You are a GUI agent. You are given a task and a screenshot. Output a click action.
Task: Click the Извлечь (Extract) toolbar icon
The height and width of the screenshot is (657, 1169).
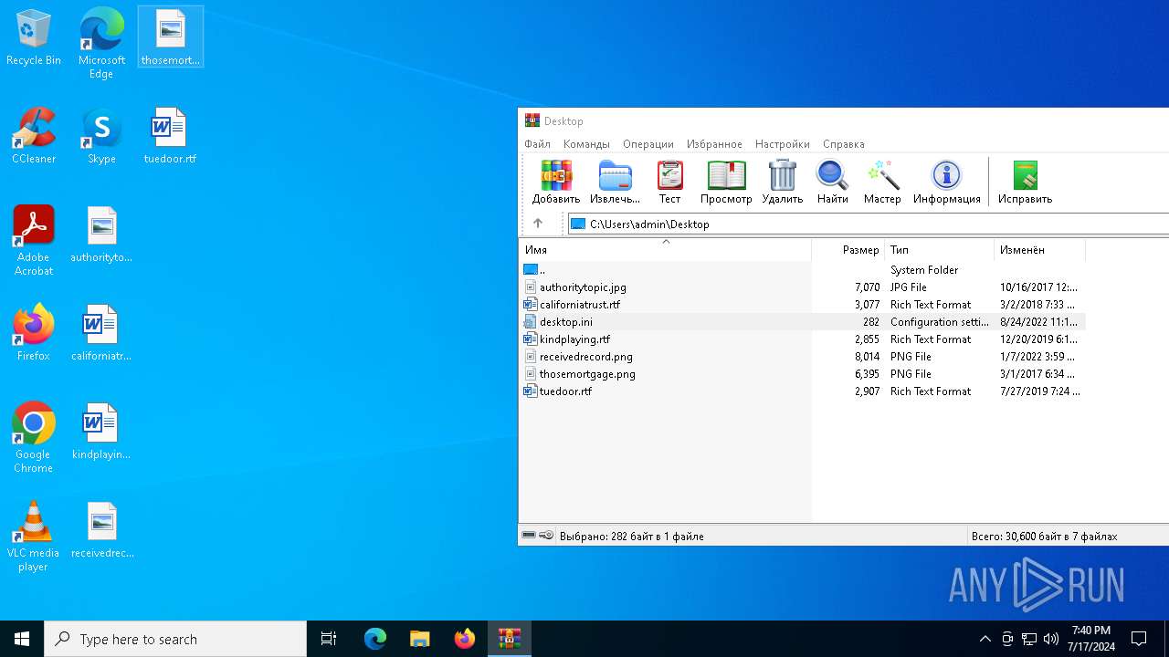point(615,182)
